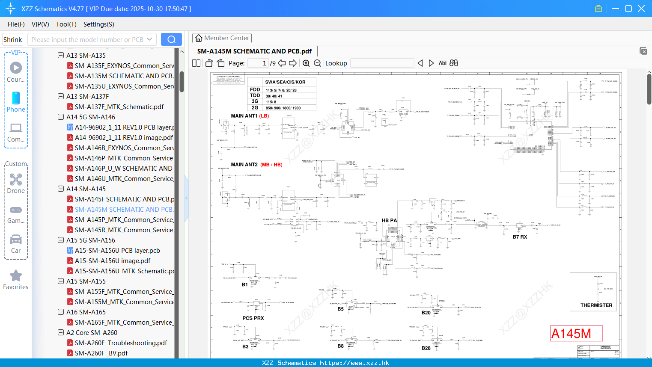Collapse the A15 5G SM-A156 folder
This screenshot has width=652, height=367.
pyautogui.click(x=61, y=240)
